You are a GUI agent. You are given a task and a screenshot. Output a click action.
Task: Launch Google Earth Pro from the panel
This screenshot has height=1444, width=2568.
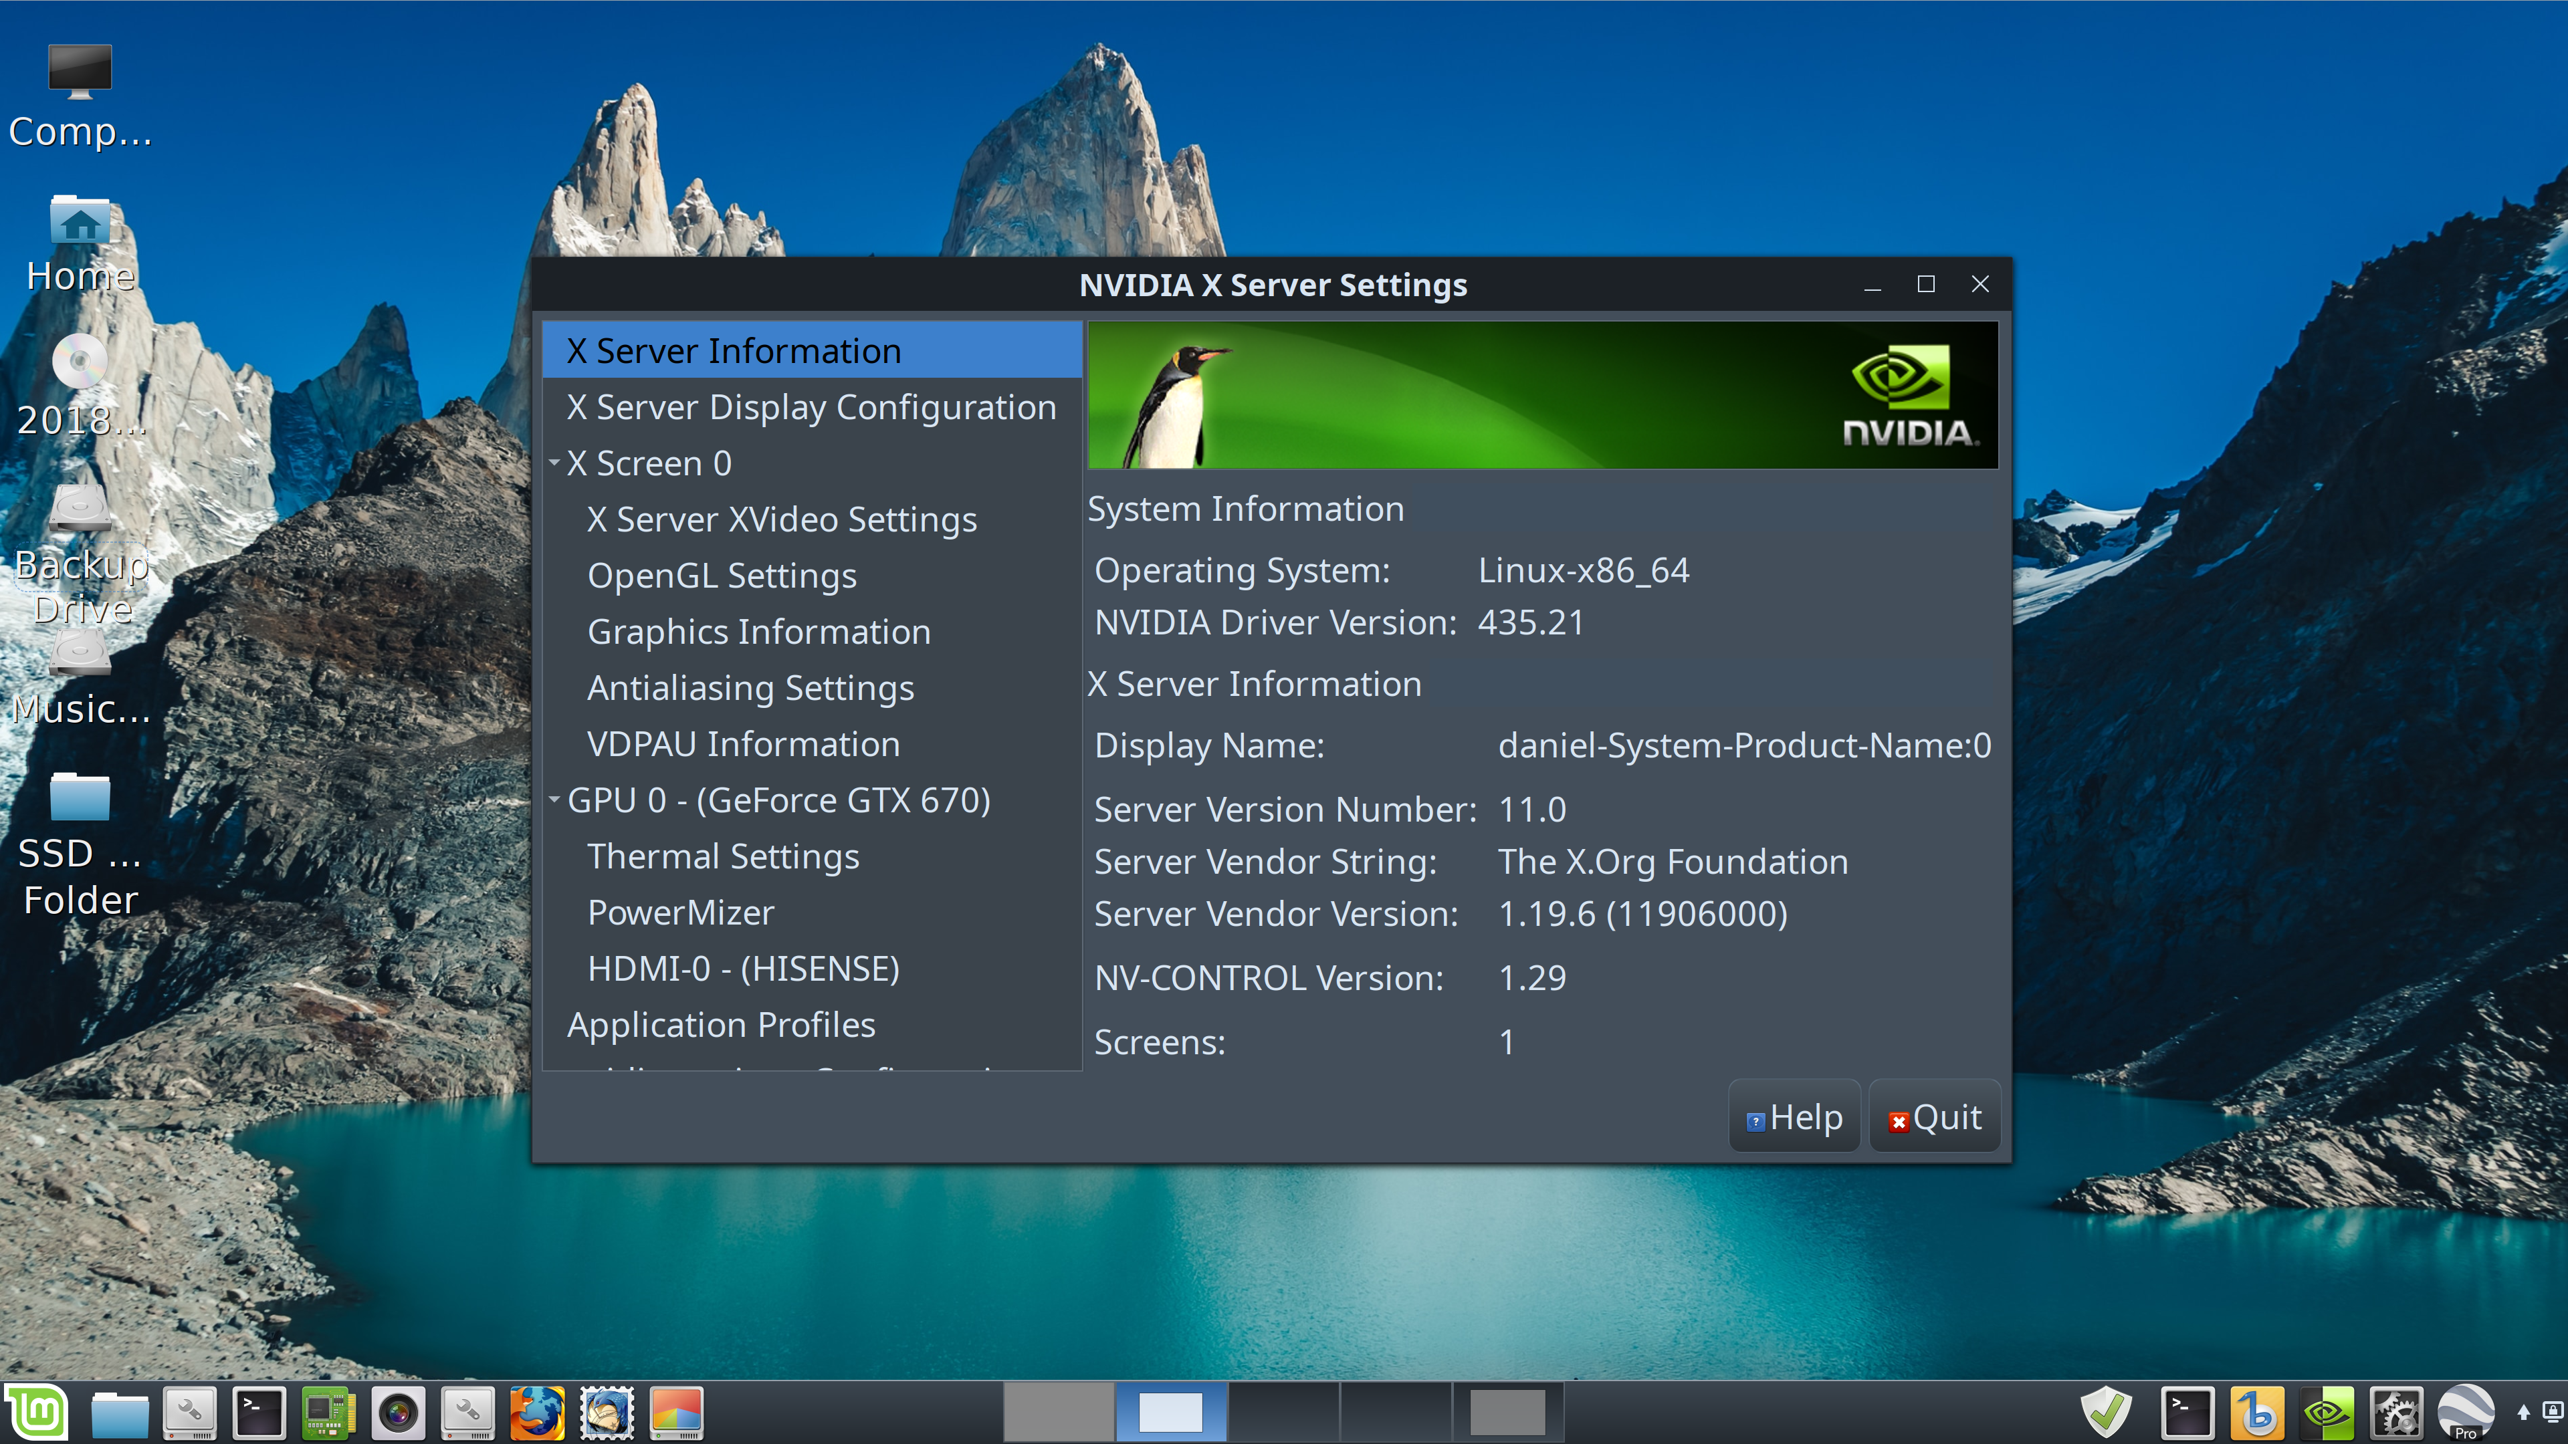(2465, 1412)
